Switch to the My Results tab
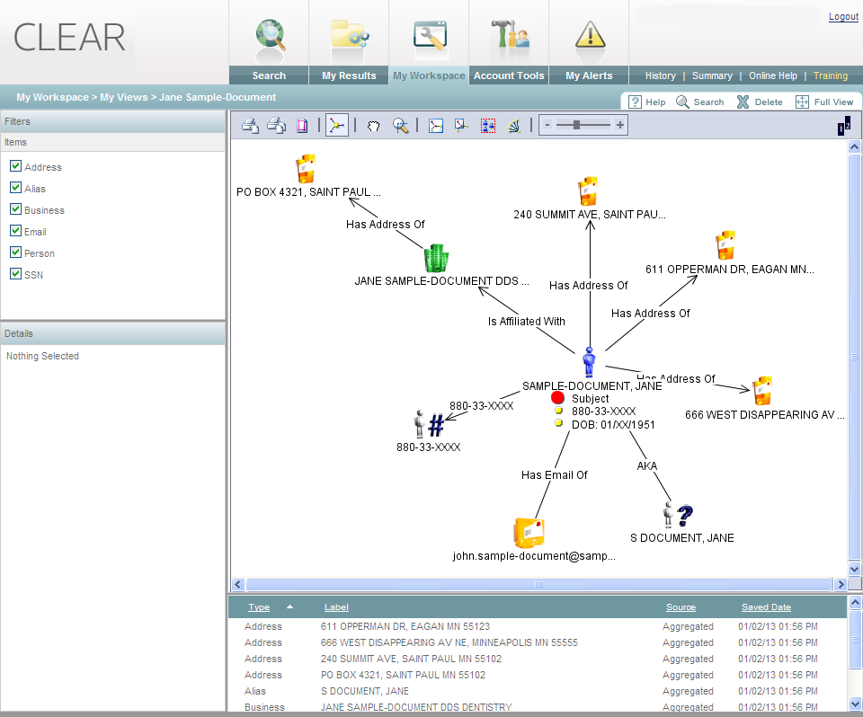Image resolution: width=863 pixels, height=717 pixels. pos(349,75)
